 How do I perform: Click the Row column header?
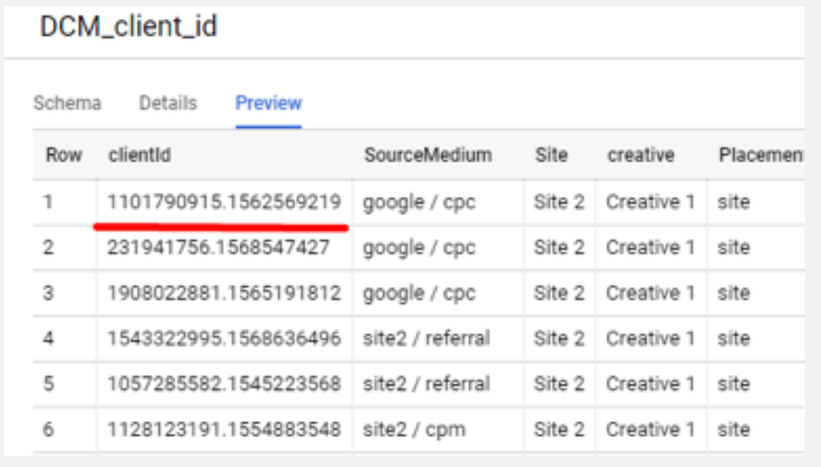(64, 155)
